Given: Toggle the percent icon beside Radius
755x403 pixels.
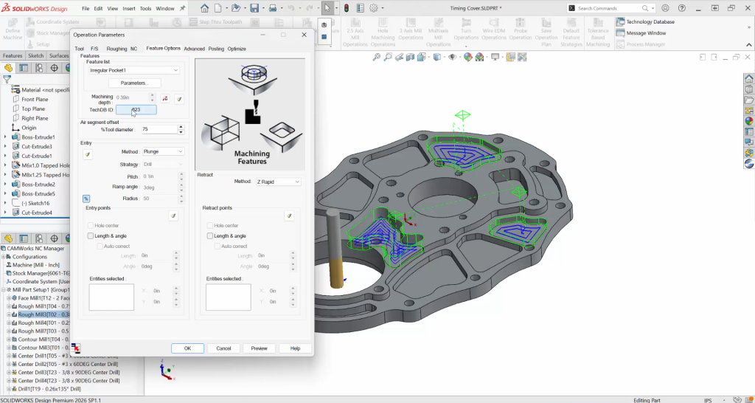Looking at the screenshot, I should [x=86, y=199].
